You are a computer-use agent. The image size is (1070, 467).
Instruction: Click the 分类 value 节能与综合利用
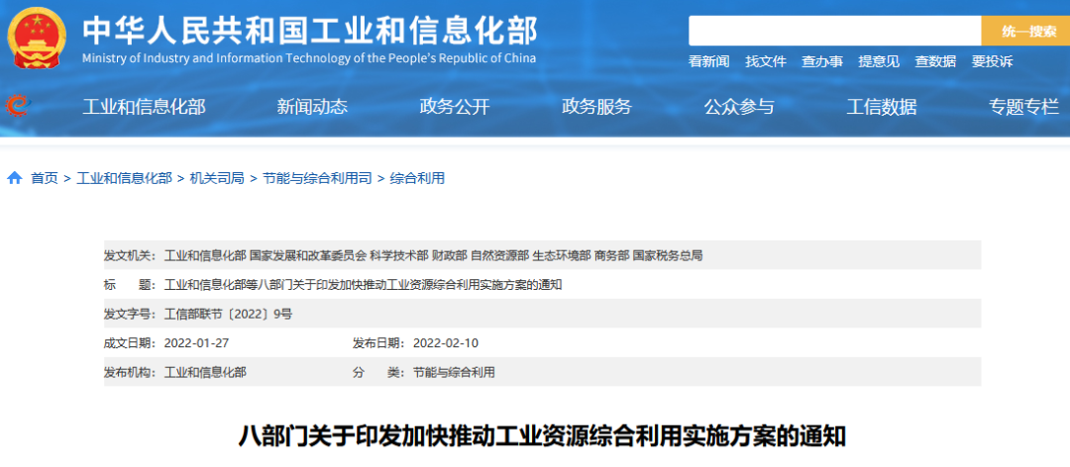point(454,372)
